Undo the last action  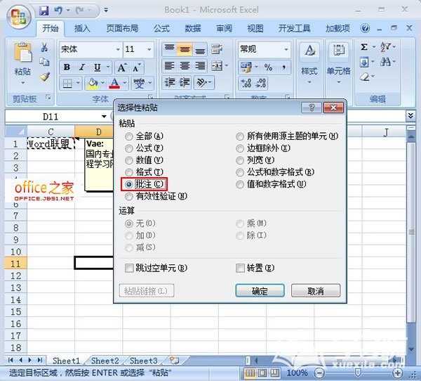tap(58, 11)
